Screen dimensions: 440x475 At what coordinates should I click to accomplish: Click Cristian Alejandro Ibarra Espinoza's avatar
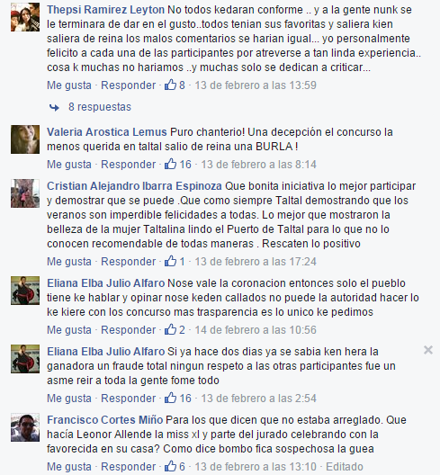pos(25,193)
